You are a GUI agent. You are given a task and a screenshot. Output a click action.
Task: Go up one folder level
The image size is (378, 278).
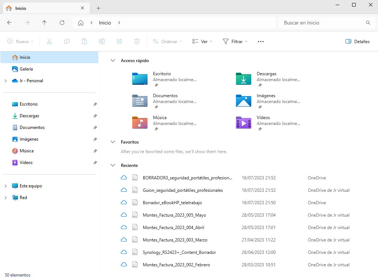[x=45, y=23]
